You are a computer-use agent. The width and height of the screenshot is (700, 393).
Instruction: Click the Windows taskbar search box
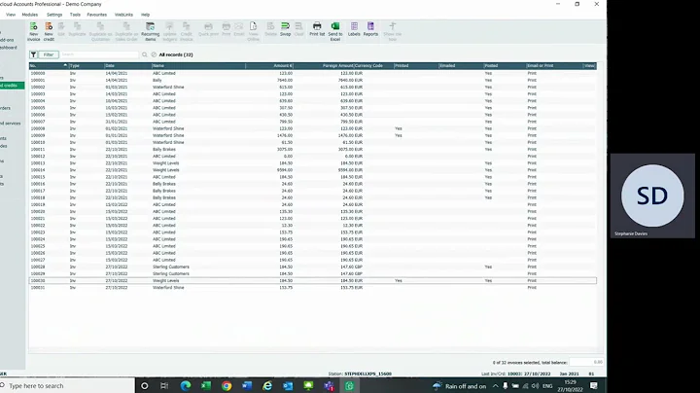(67, 386)
